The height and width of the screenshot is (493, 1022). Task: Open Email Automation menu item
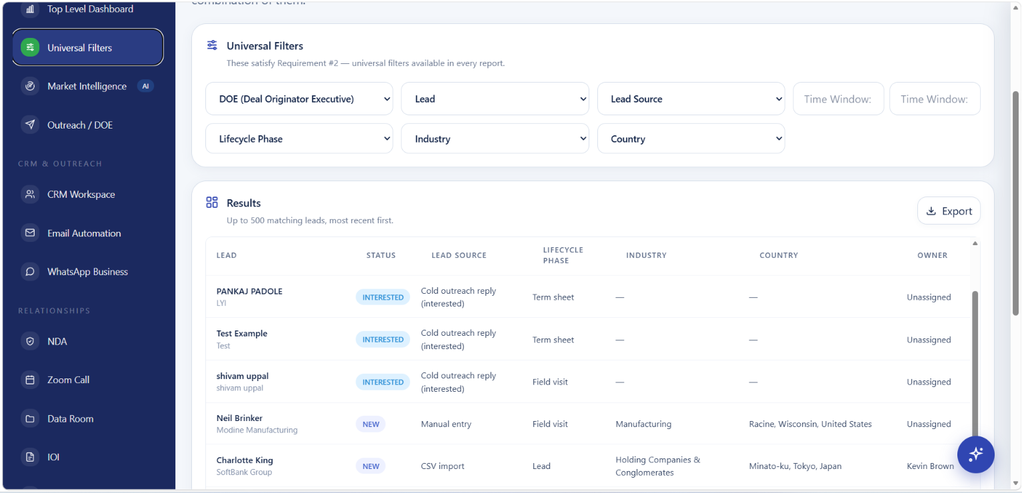tap(88, 233)
